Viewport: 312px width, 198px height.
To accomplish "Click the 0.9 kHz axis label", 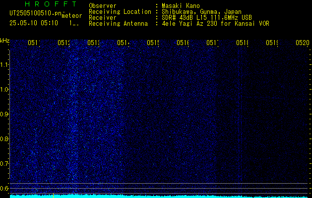I will coord(4,114).
